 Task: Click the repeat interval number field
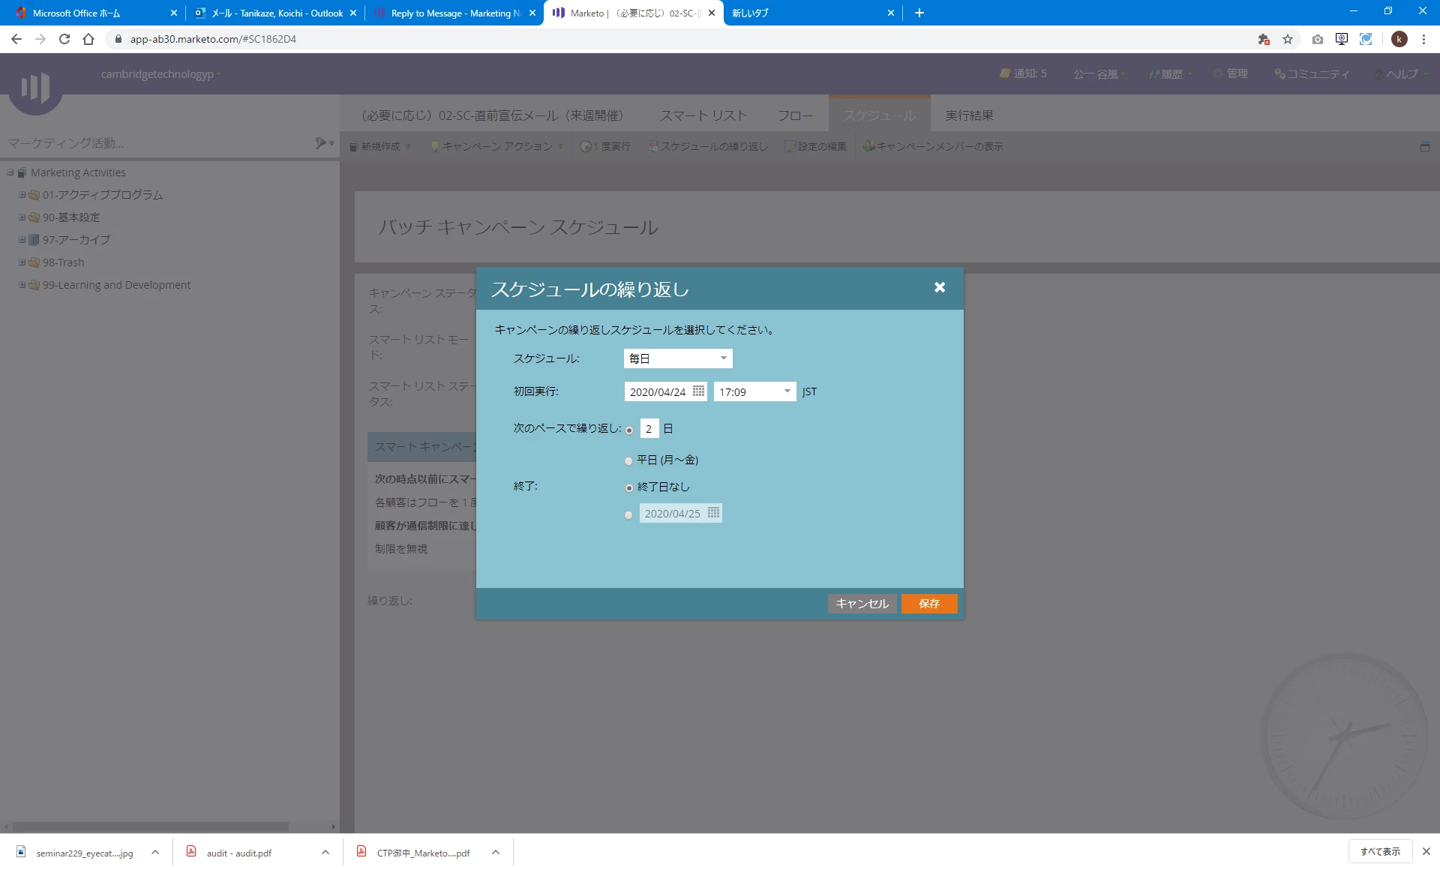pos(649,429)
